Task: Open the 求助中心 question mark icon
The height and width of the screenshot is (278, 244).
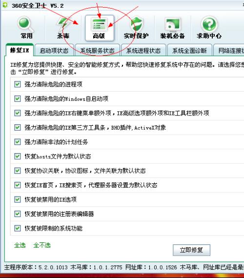Action: pyautogui.click(x=209, y=24)
